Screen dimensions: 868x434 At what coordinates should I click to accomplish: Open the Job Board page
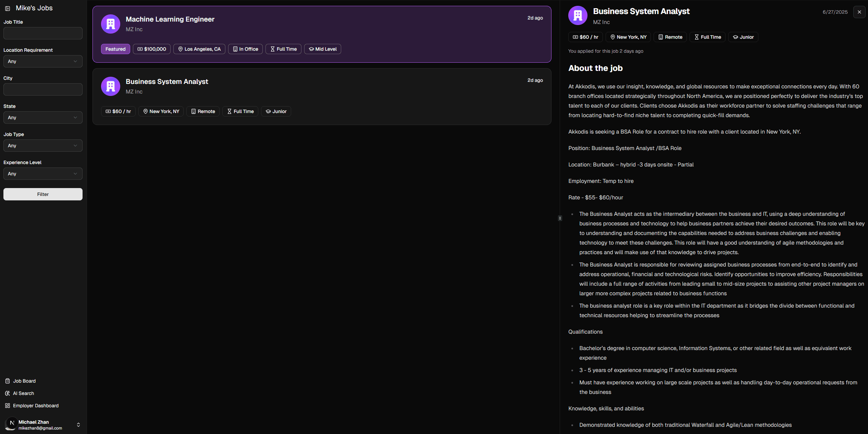pos(24,381)
